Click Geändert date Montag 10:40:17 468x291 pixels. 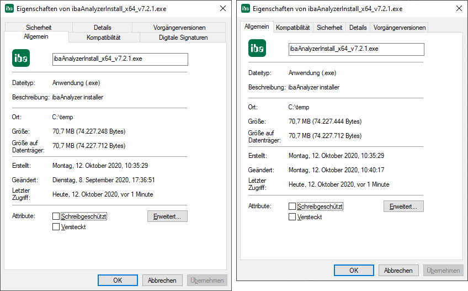pos(337,170)
